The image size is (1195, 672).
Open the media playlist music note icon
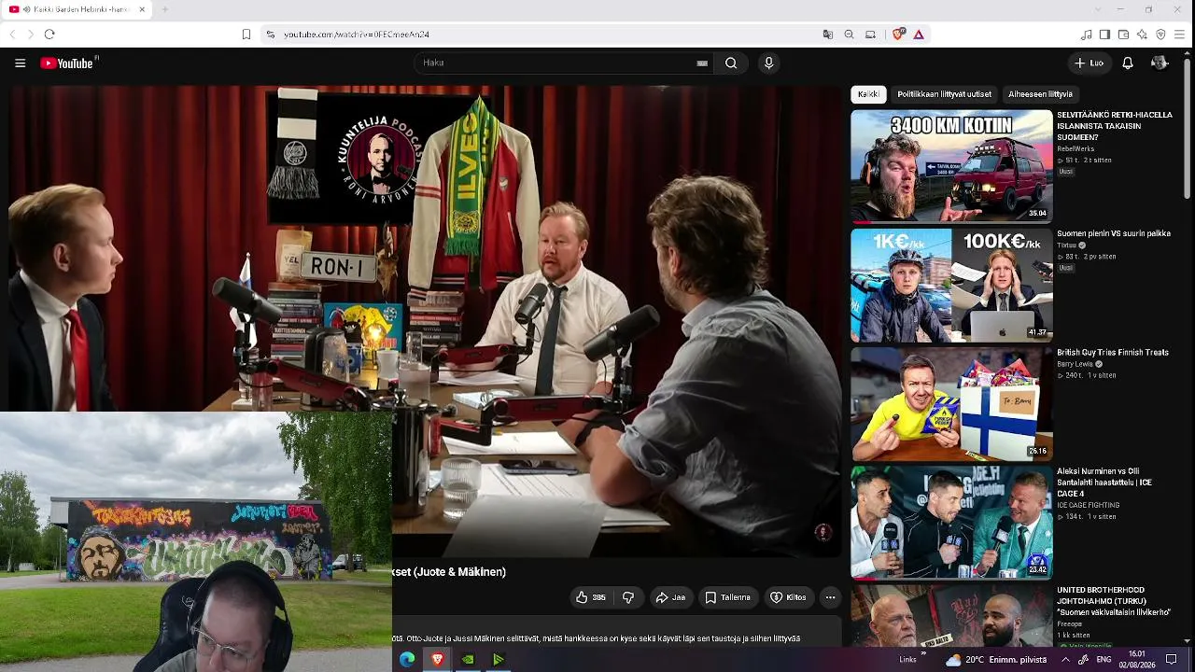point(1086,35)
